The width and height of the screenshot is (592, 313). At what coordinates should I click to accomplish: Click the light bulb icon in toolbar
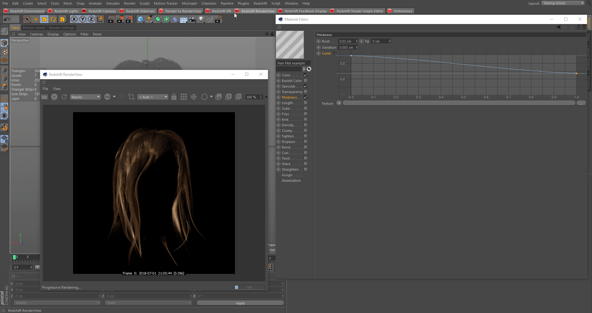201,19
